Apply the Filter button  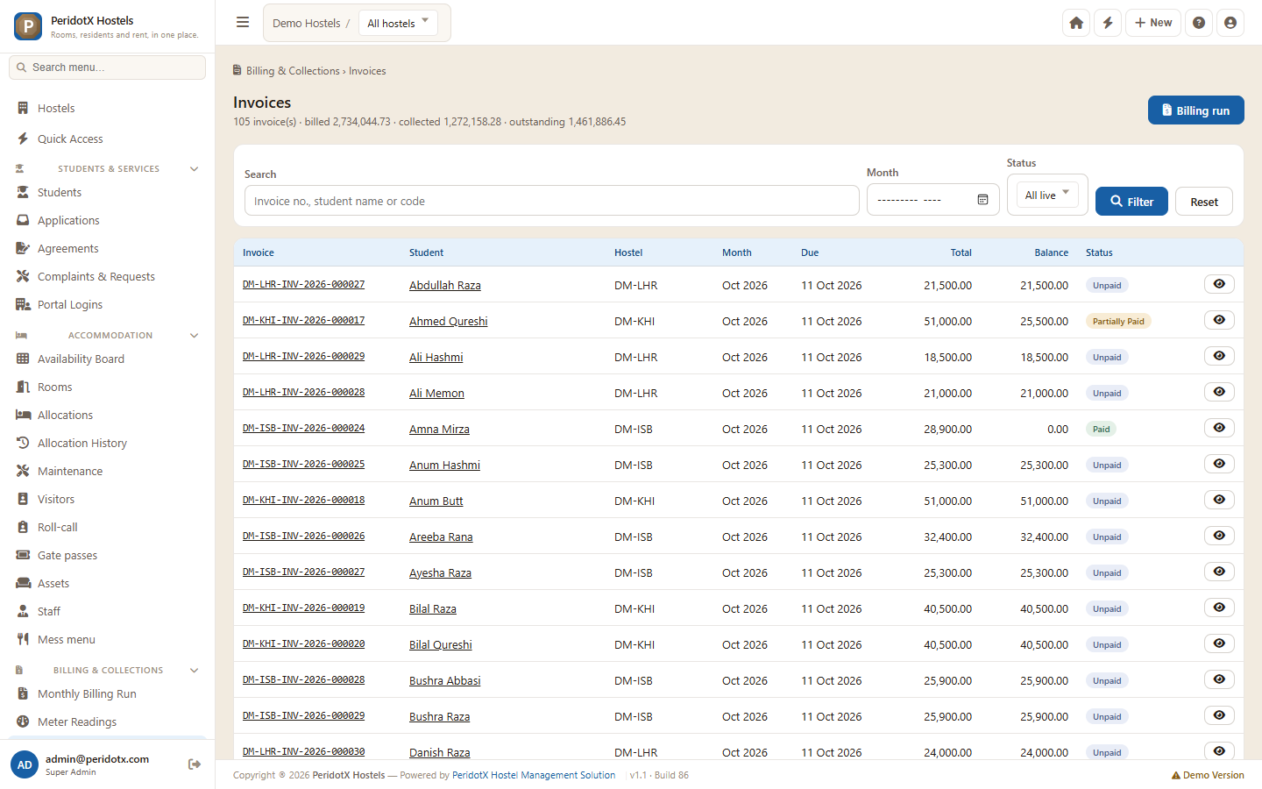tap(1131, 202)
